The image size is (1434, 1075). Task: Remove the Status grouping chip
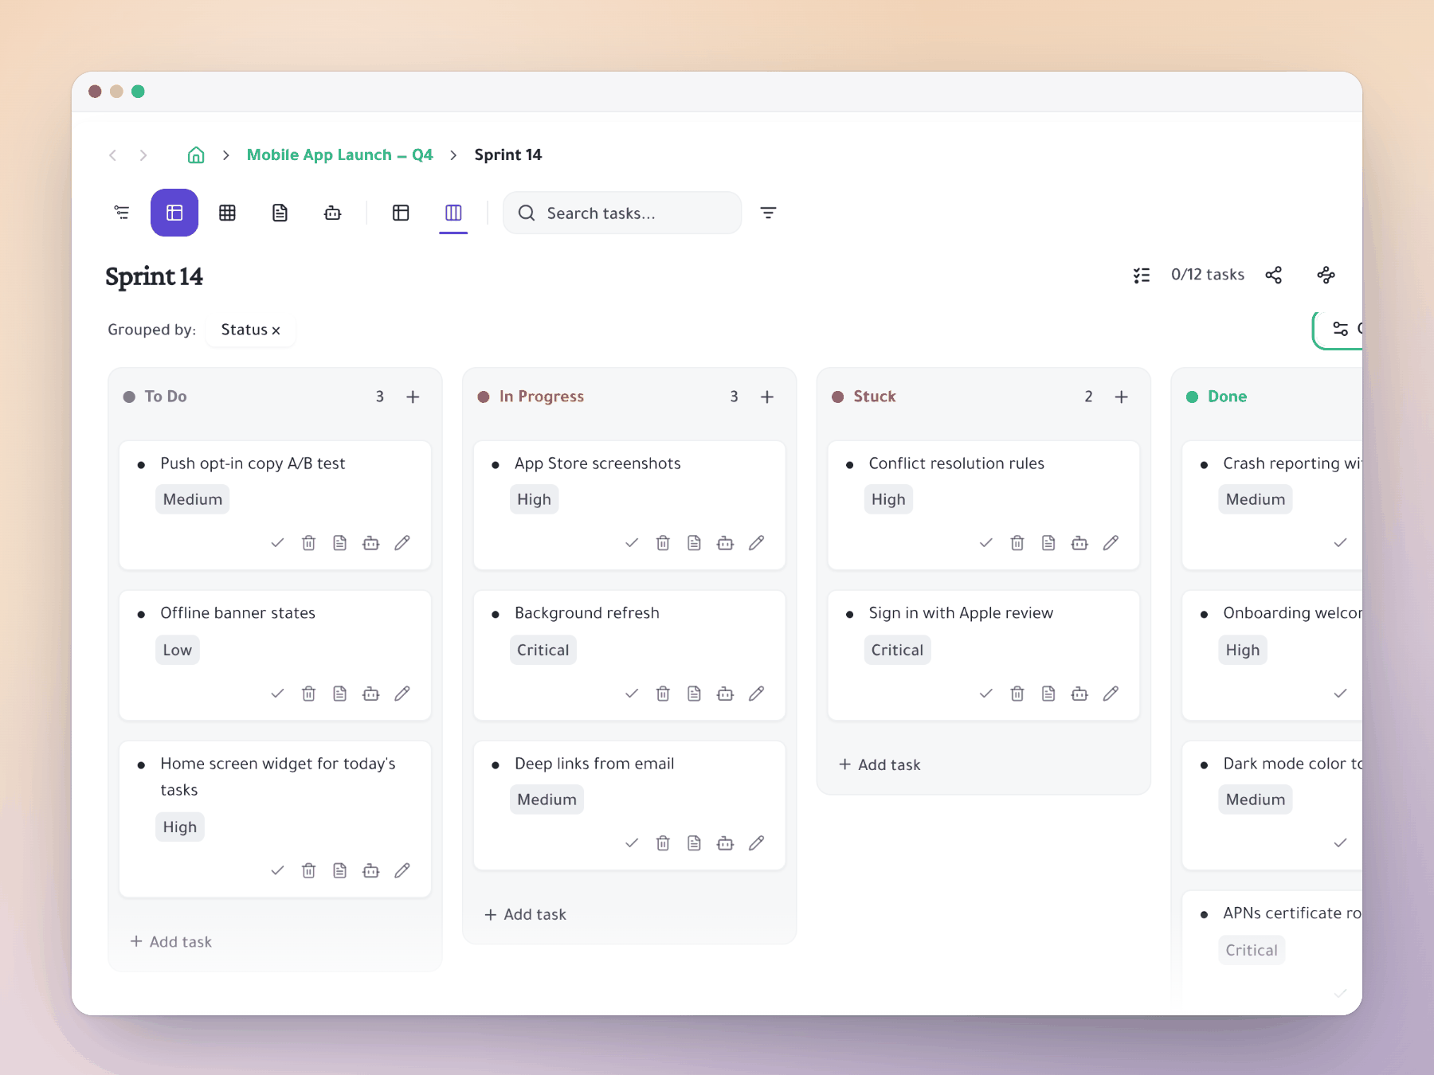pos(276,330)
